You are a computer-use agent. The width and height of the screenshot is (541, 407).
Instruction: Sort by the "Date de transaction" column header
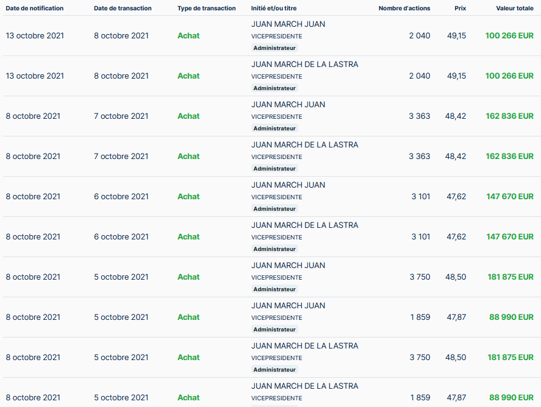[123, 9]
